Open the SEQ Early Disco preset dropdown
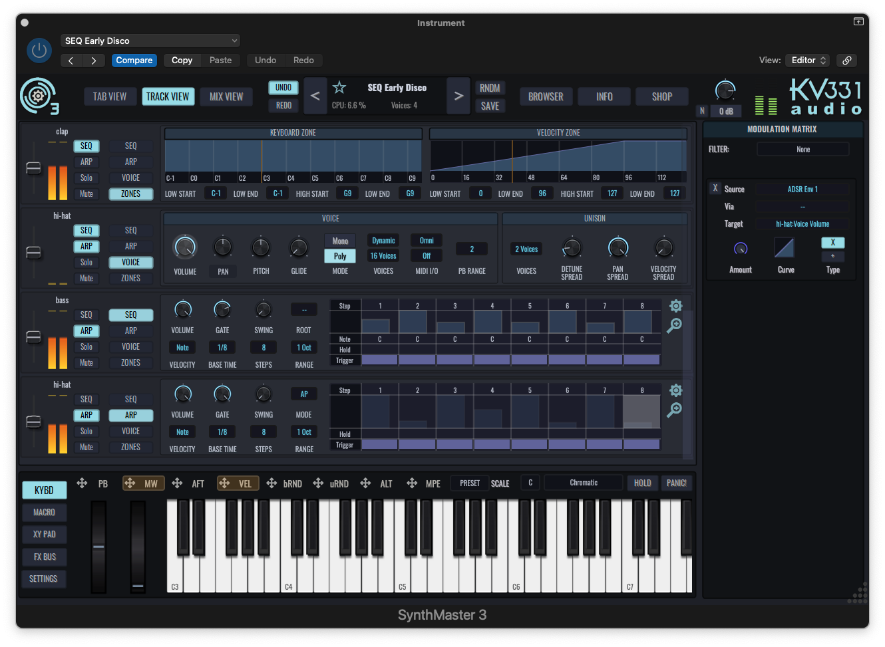Image resolution: width=885 pixels, height=647 pixels. coord(150,40)
